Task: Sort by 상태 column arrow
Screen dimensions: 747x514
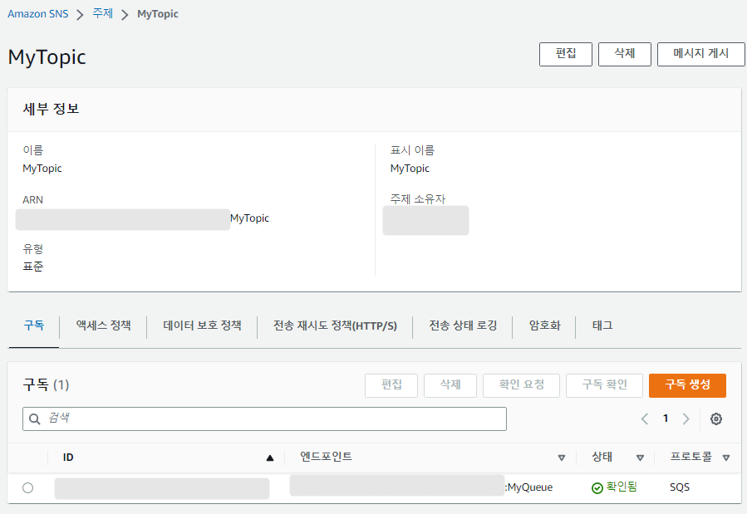Action: [640, 458]
